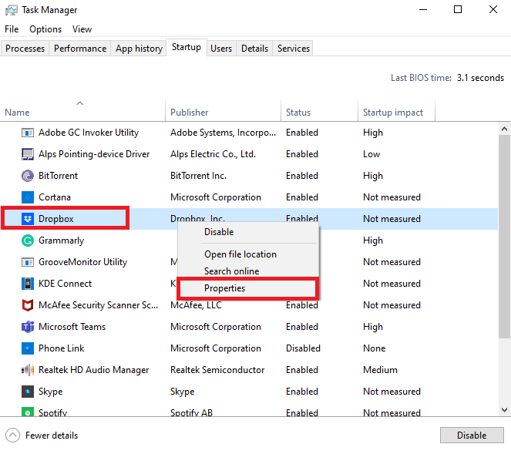This screenshot has width=511, height=454.
Task: Click the Microsoft Teams icon
Action: [28, 327]
